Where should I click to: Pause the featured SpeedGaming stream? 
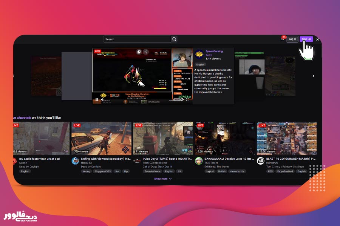(97, 100)
